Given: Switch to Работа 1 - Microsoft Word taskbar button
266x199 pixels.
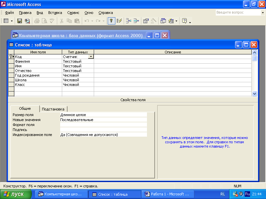Looking at the screenshot, I should (x=168, y=194).
